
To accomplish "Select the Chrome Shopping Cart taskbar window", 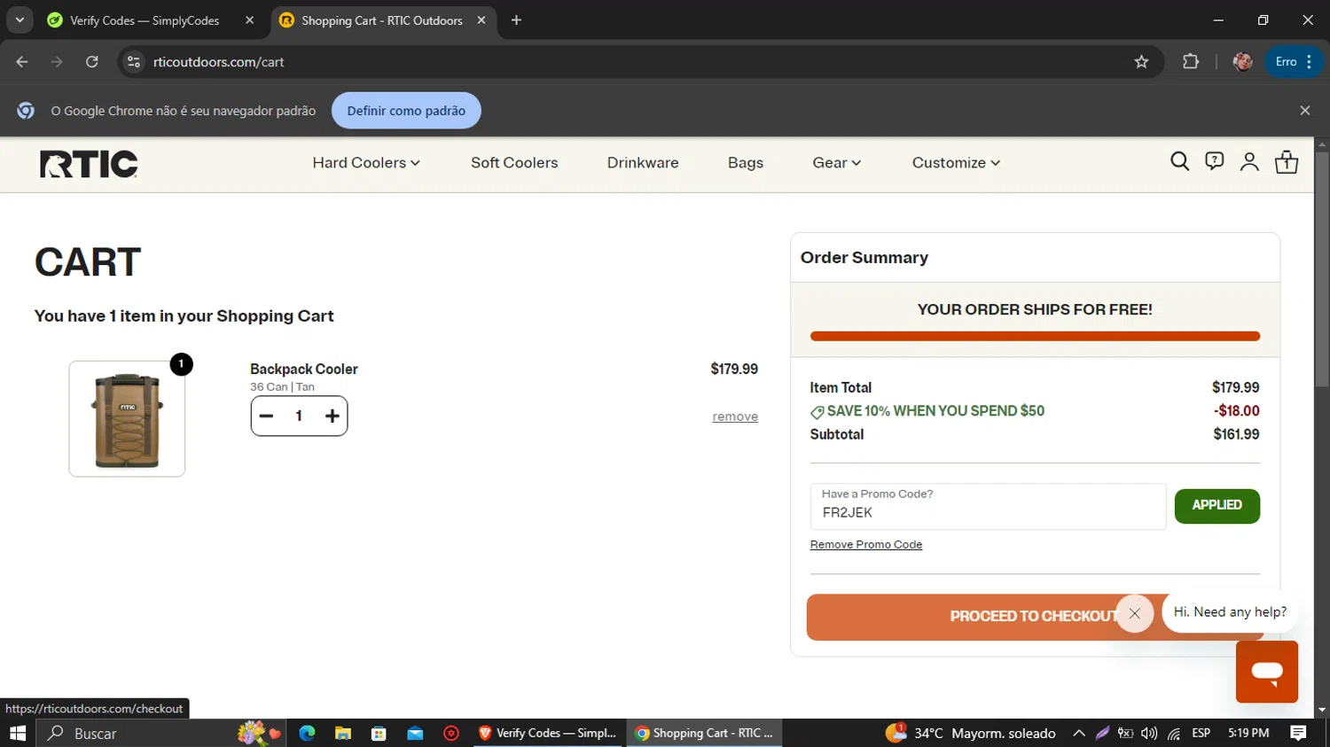I will [x=705, y=733].
